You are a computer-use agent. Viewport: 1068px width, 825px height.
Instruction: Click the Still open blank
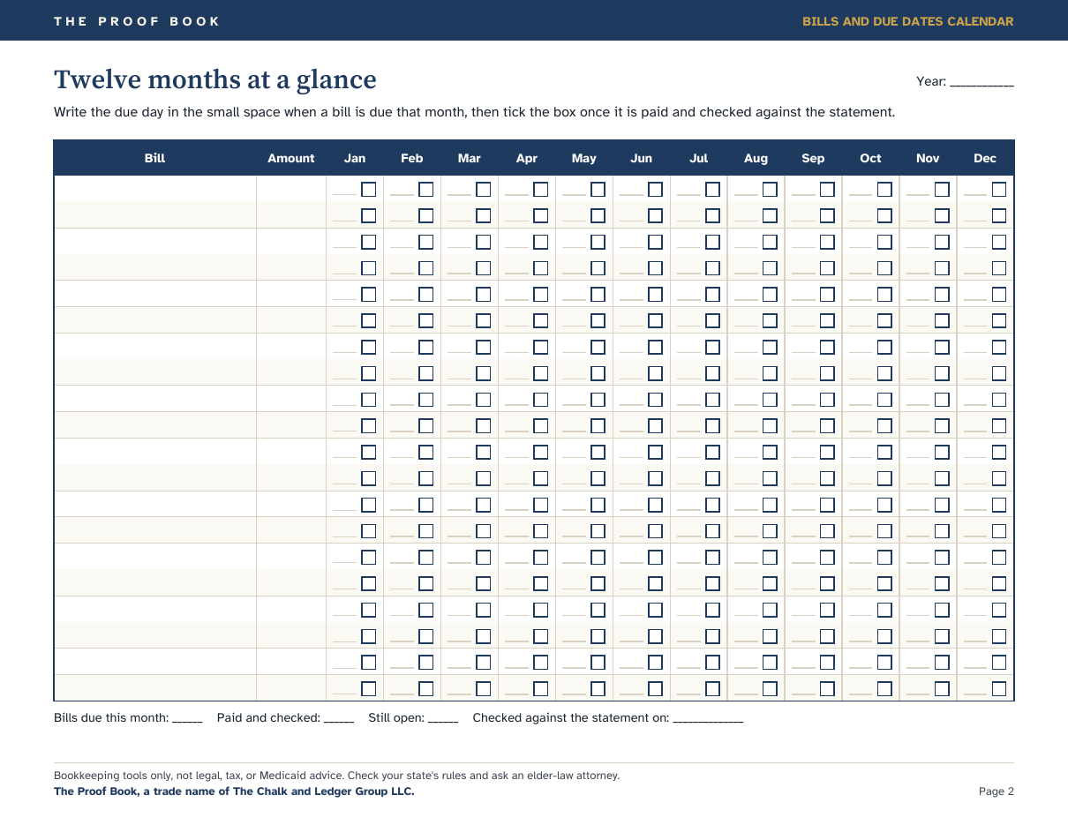click(x=443, y=719)
